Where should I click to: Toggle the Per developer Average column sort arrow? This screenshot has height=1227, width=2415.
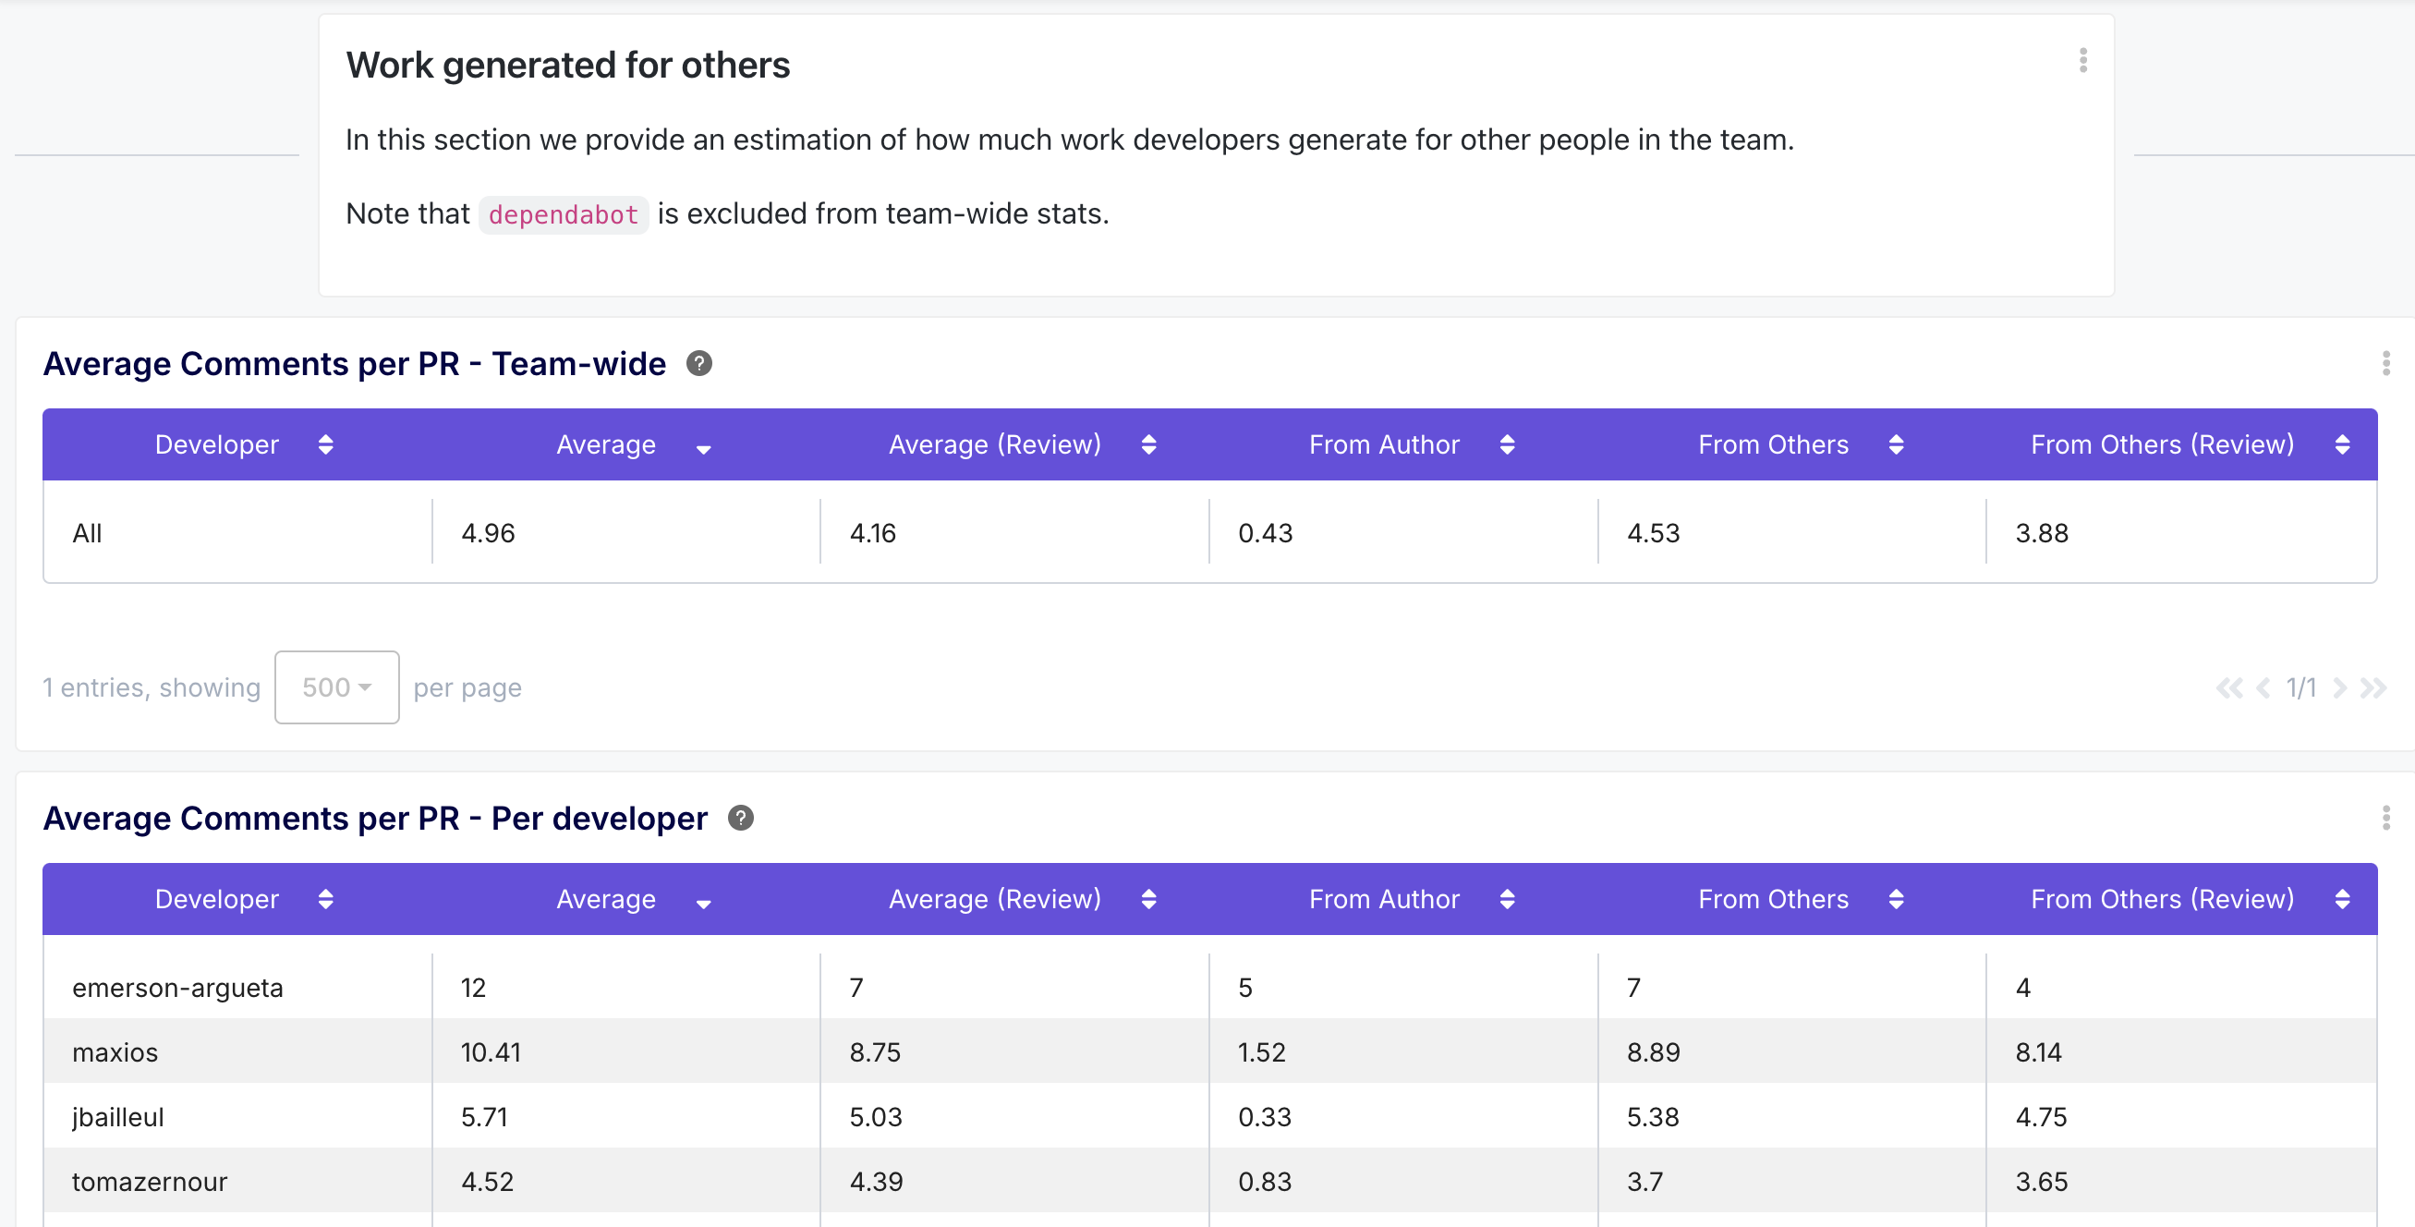(x=703, y=905)
